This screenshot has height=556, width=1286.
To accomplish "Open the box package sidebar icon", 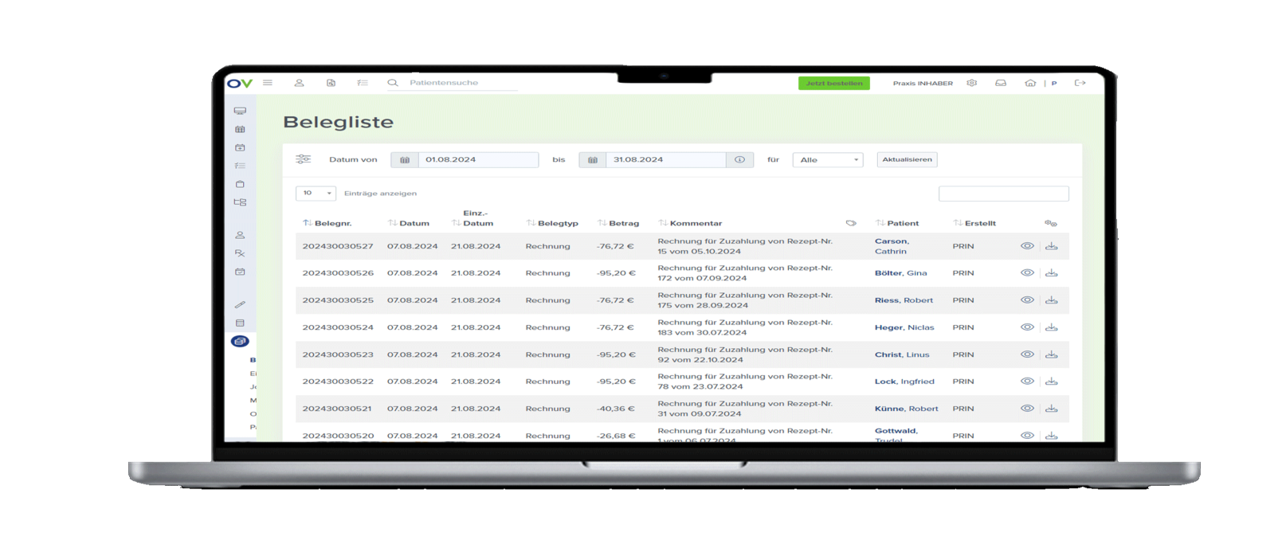I will [240, 184].
